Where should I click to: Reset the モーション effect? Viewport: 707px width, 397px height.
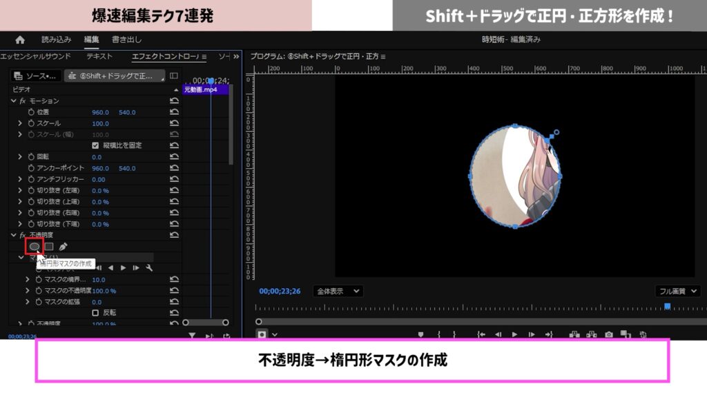[x=174, y=101]
